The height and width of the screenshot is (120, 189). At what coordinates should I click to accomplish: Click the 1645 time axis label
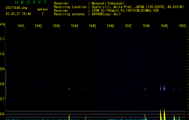[92, 26]
